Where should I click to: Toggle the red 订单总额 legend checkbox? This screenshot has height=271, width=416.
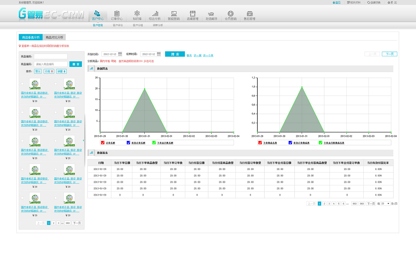[x=103, y=143]
